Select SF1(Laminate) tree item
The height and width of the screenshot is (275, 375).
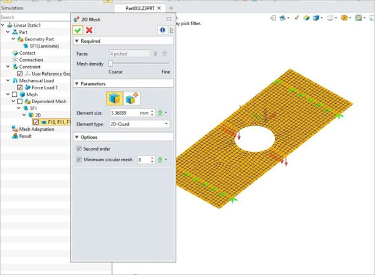pos(45,46)
